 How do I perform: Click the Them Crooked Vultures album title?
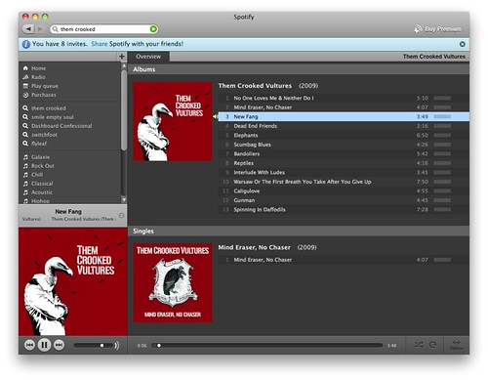click(255, 85)
